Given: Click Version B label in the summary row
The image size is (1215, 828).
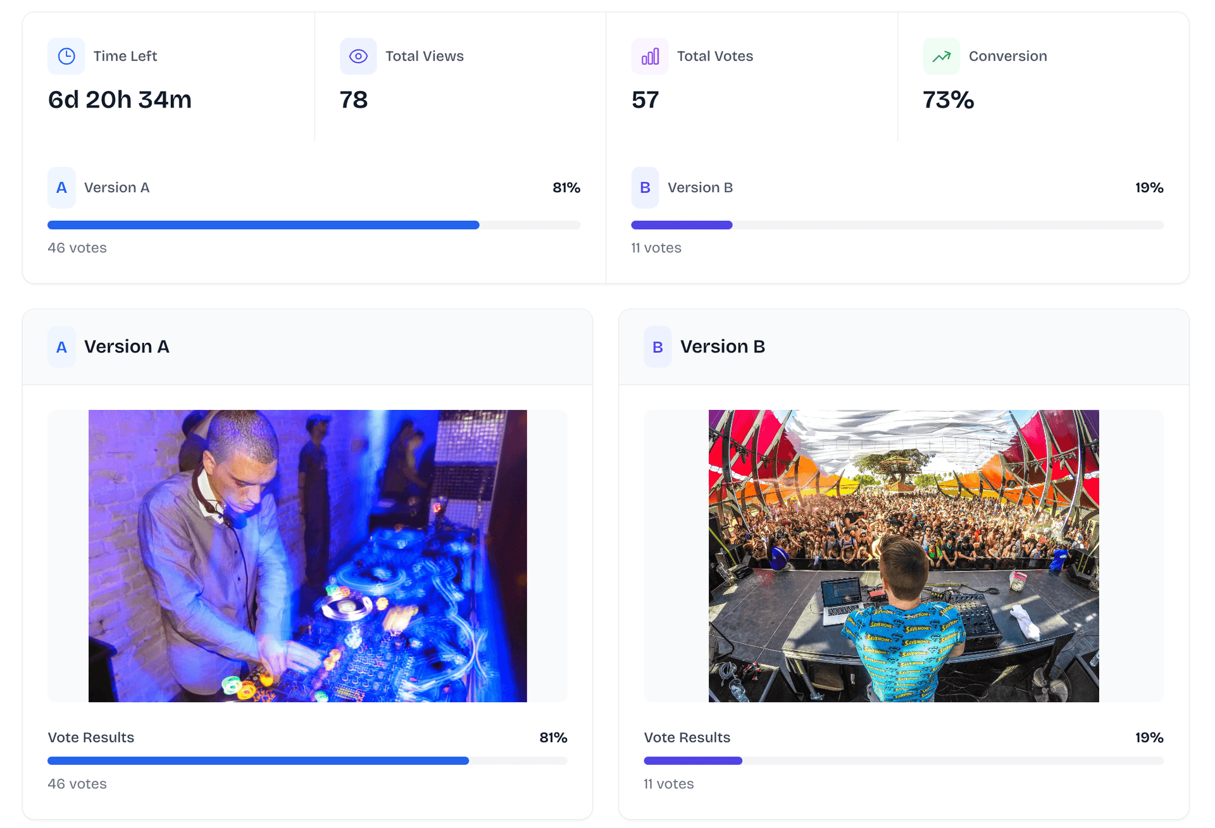Looking at the screenshot, I should click(701, 188).
